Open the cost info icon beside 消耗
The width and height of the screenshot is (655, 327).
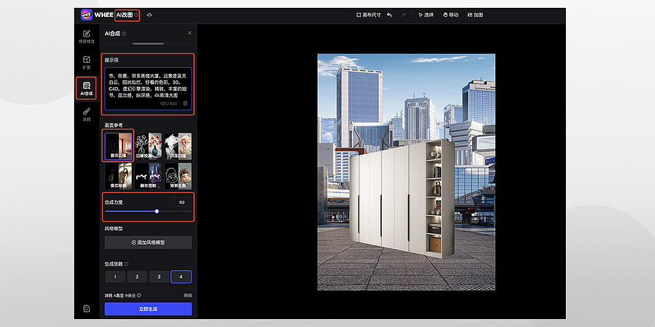(x=139, y=296)
